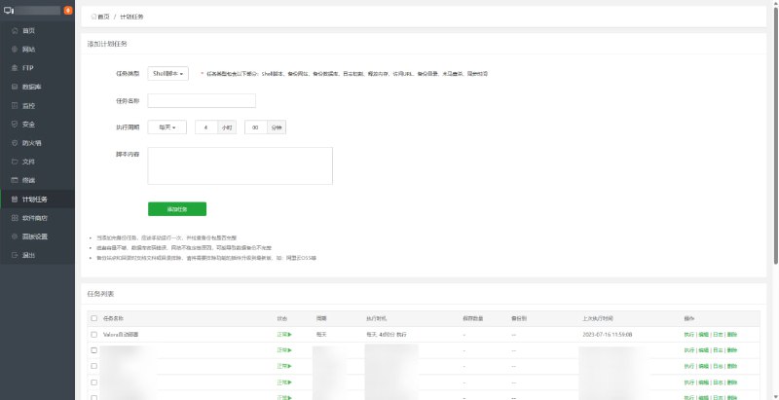Viewport: 779px width, 400px height.
Task: Open the 软件商店 grid icon in sidebar
Action: coord(14,218)
